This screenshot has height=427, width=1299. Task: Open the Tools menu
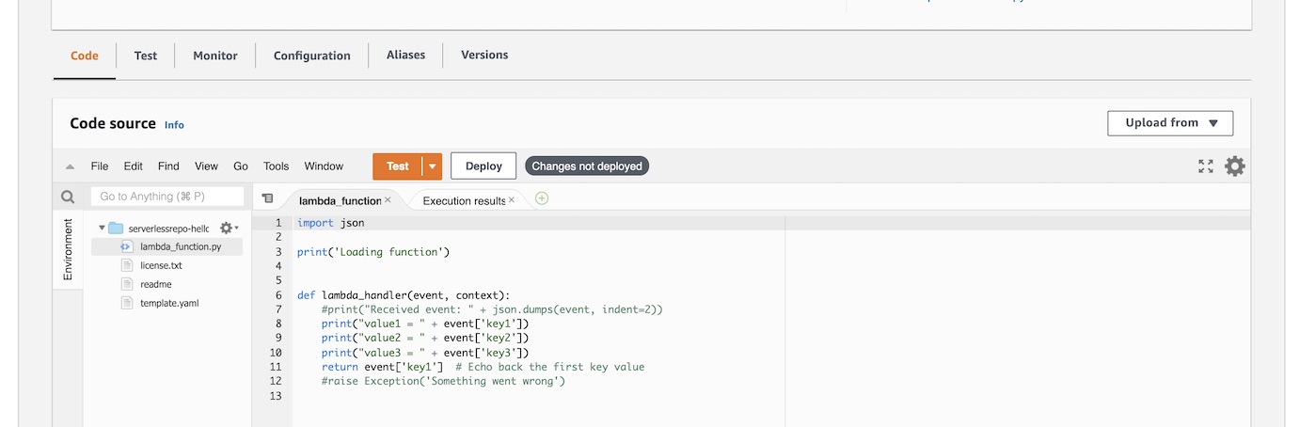click(x=276, y=166)
